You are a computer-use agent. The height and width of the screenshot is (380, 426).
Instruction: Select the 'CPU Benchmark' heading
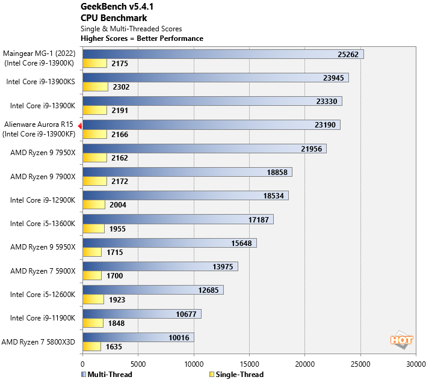[x=114, y=18]
